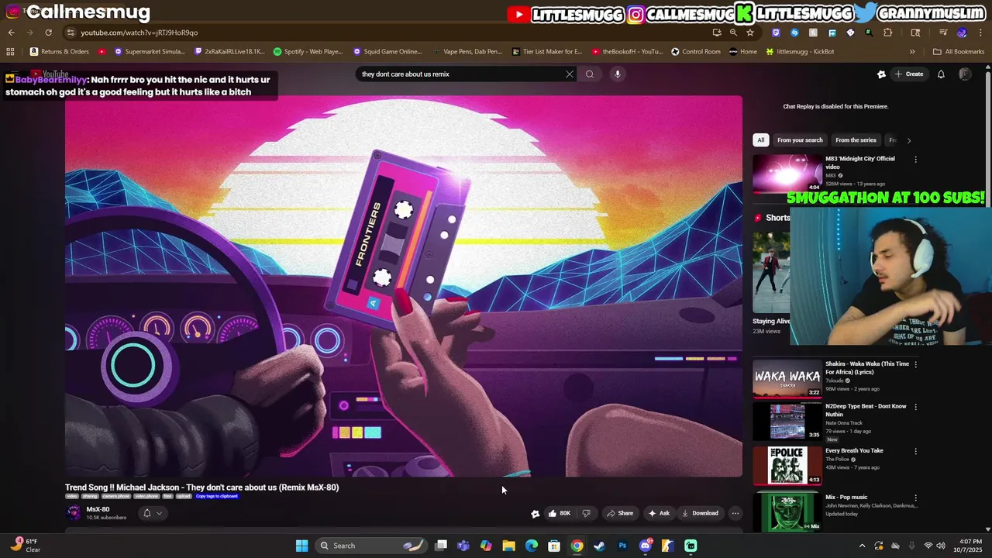Select From your search chip

800,140
